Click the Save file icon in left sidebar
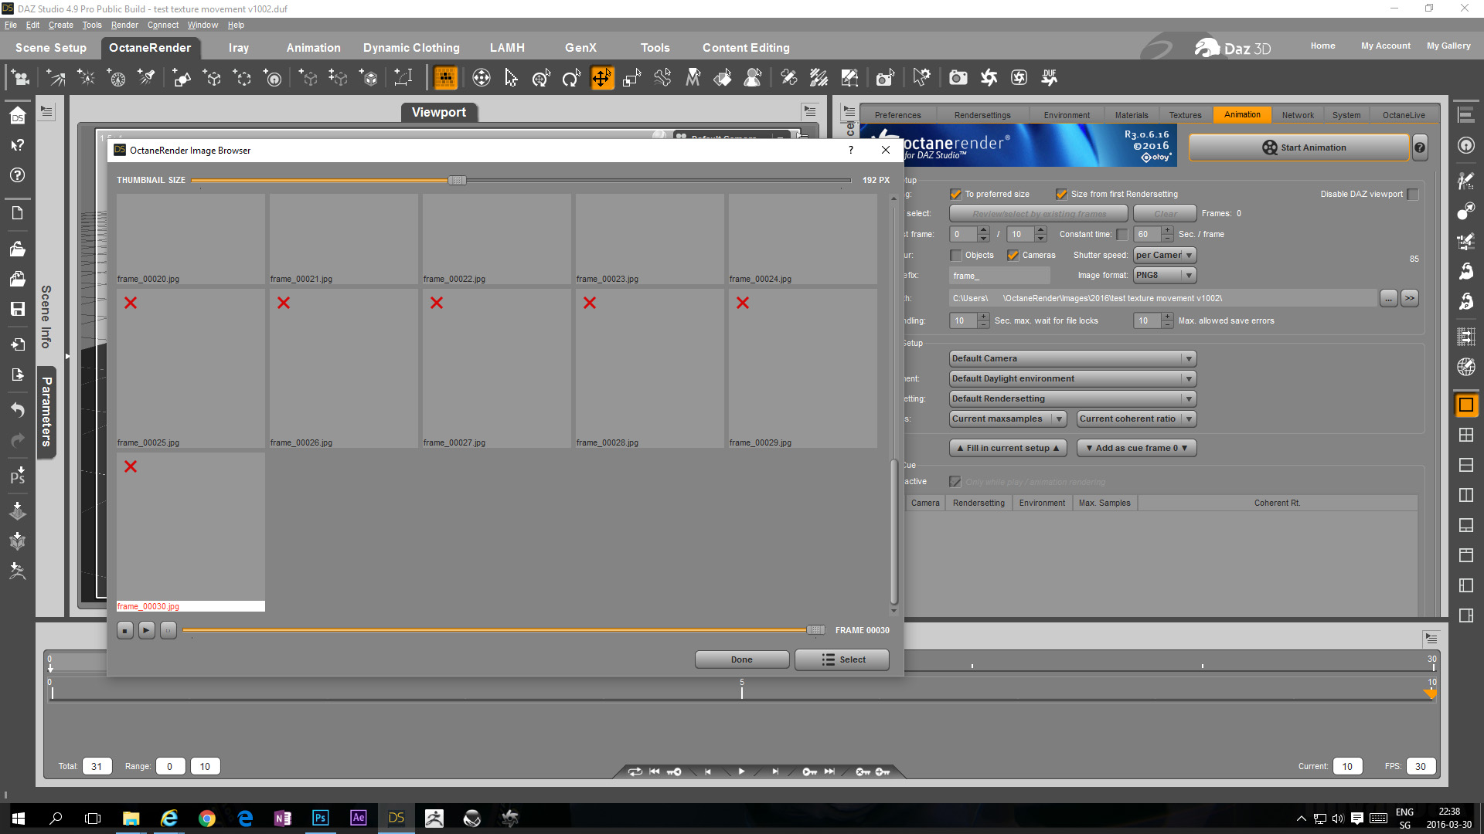 pos(17,309)
